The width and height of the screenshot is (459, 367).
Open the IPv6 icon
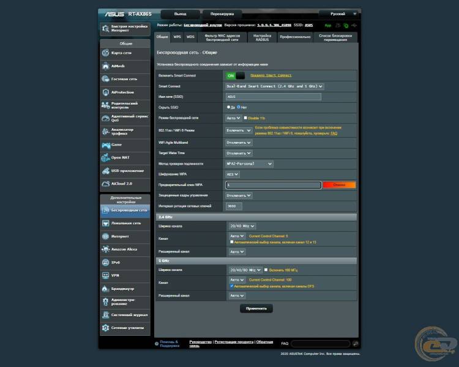[x=105, y=262]
